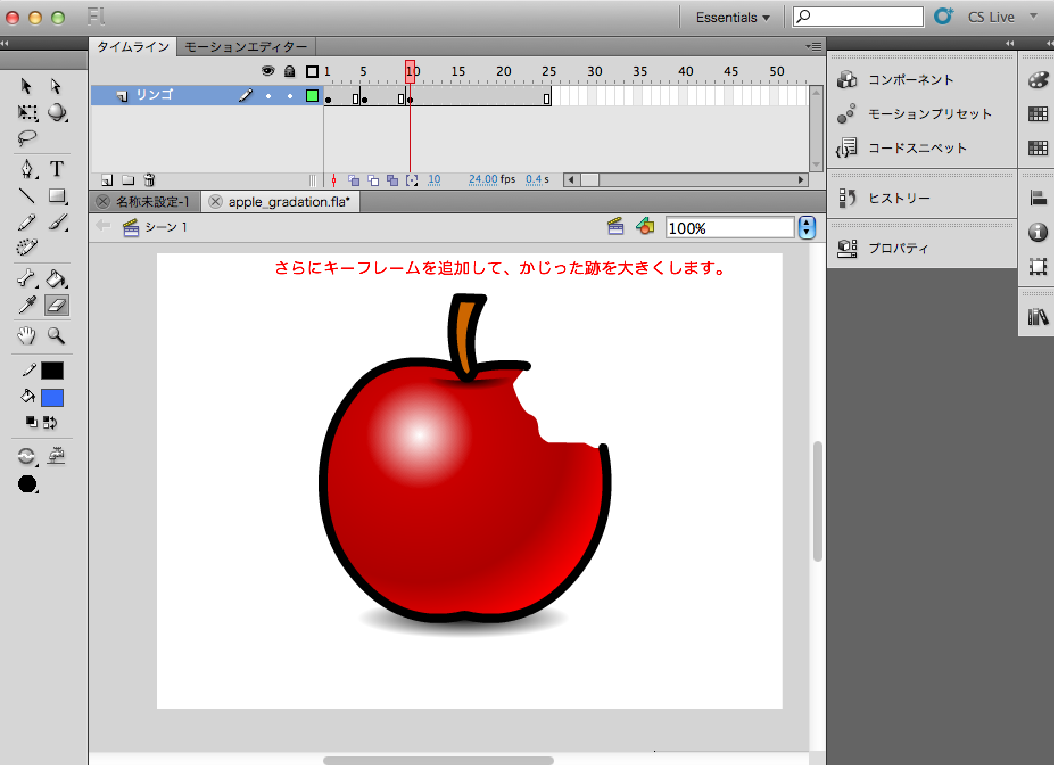Image resolution: width=1054 pixels, height=765 pixels.
Task: Open the CS Live dropdown
Action: (x=1034, y=17)
